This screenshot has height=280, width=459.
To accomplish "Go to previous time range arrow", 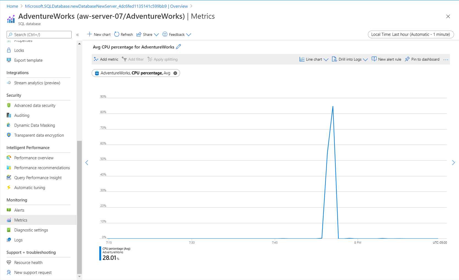I will [87, 163].
